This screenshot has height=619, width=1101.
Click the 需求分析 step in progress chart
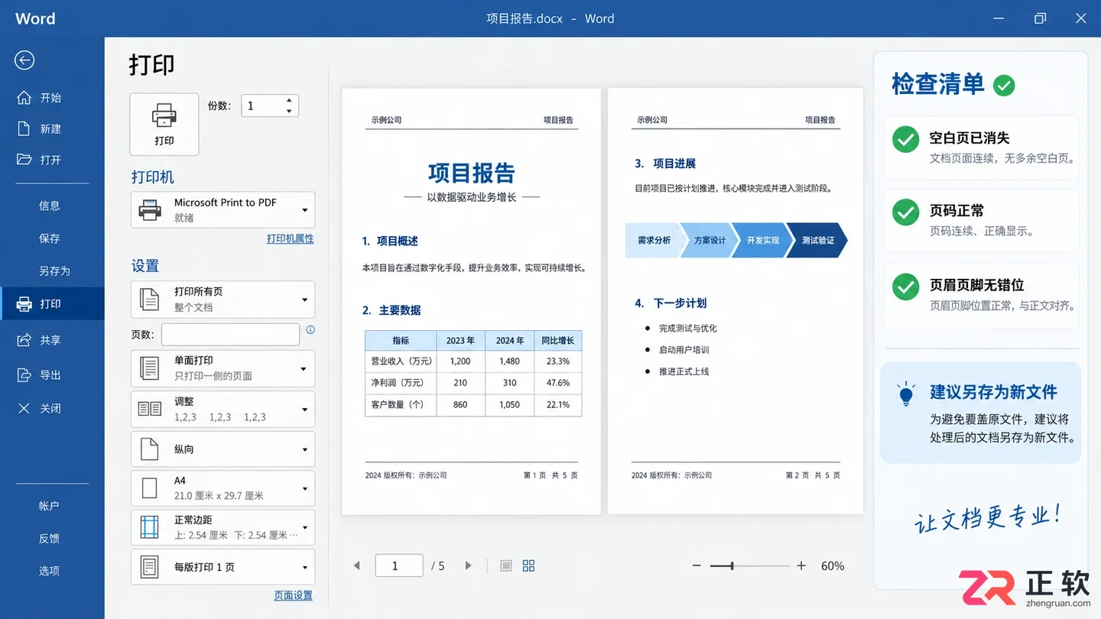point(654,241)
